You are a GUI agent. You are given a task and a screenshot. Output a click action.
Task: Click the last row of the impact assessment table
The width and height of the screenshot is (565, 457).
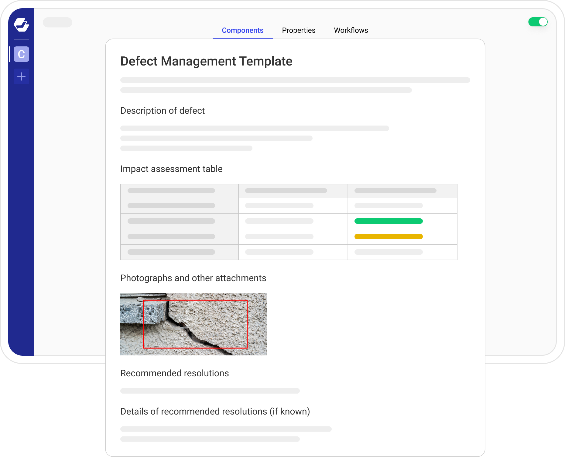289,252
